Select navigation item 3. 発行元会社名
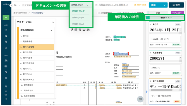The height and width of the screenshot is (106, 187). tap(37, 47)
